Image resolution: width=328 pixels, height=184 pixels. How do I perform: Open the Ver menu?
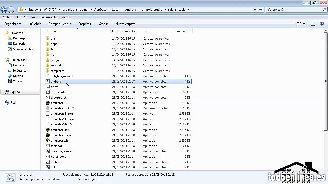point(33,17)
